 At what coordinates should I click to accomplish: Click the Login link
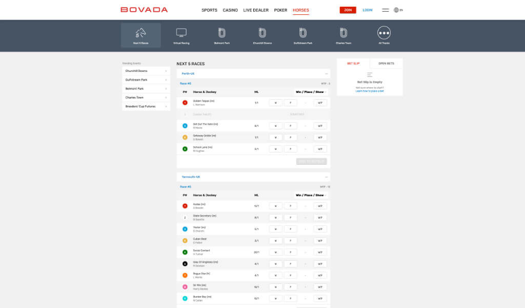(367, 10)
